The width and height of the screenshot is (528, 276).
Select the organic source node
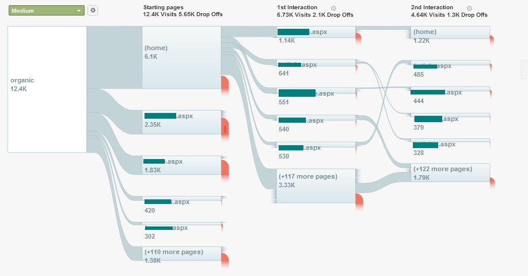47,89
